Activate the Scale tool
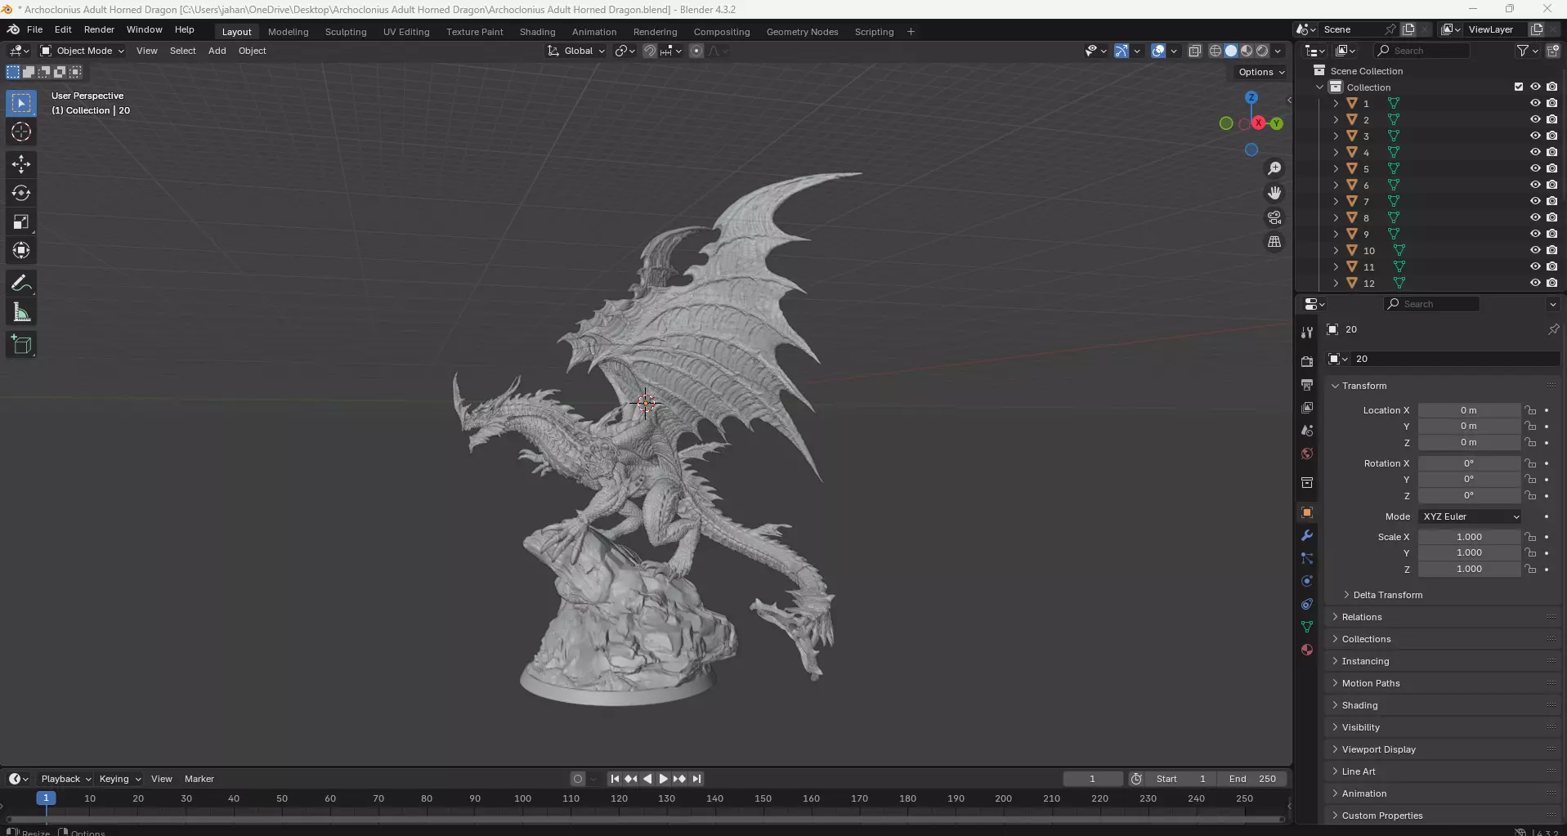This screenshot has width=1567, height=836. [x=21, y=221]
